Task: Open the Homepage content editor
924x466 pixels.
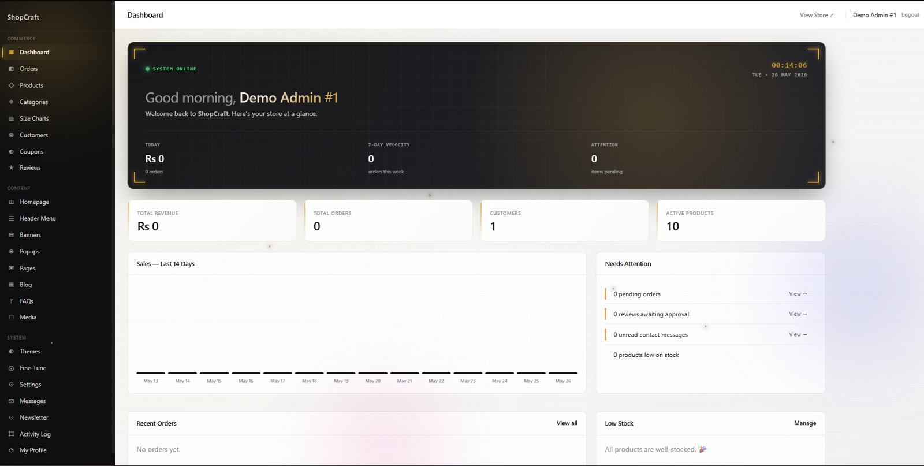Action: point(57,202)
